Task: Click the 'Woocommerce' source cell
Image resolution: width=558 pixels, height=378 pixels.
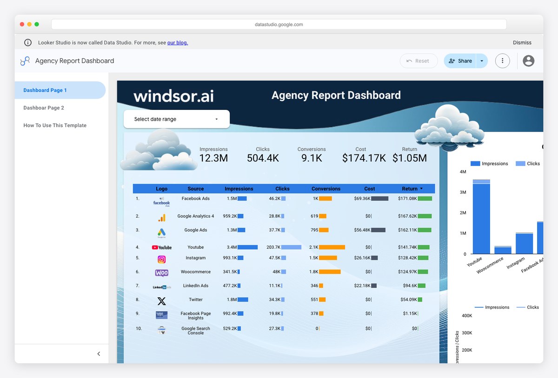Action: pyautogui.click(x=196, y=272)
